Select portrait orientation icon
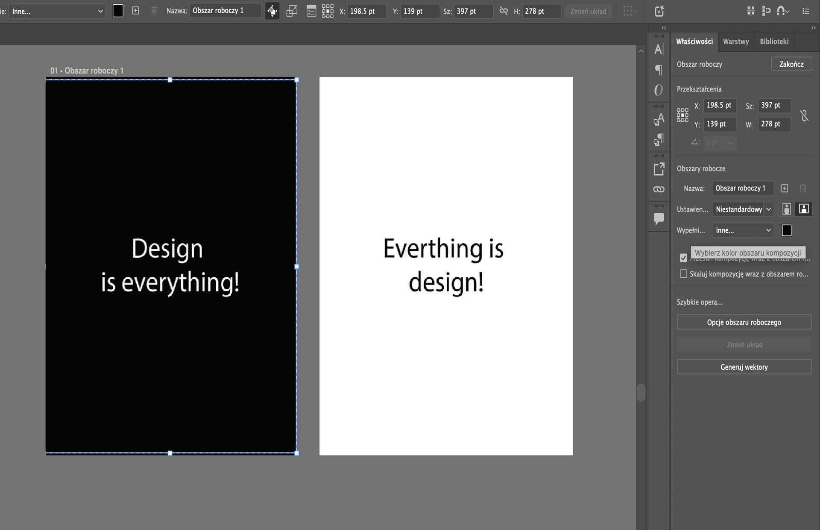The height and width of the screenshot is (530, 820). tap(787, 209)
